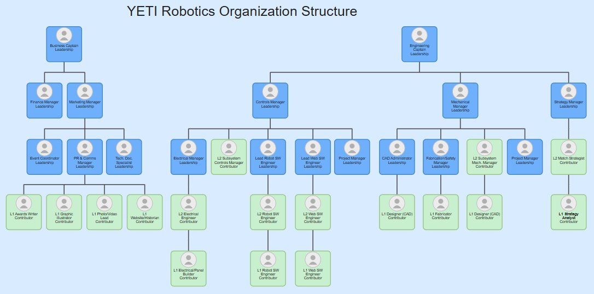Select the Finance Manager person icon
The width and height of the screenshot is (594, 294).
(x=44, y=92)
